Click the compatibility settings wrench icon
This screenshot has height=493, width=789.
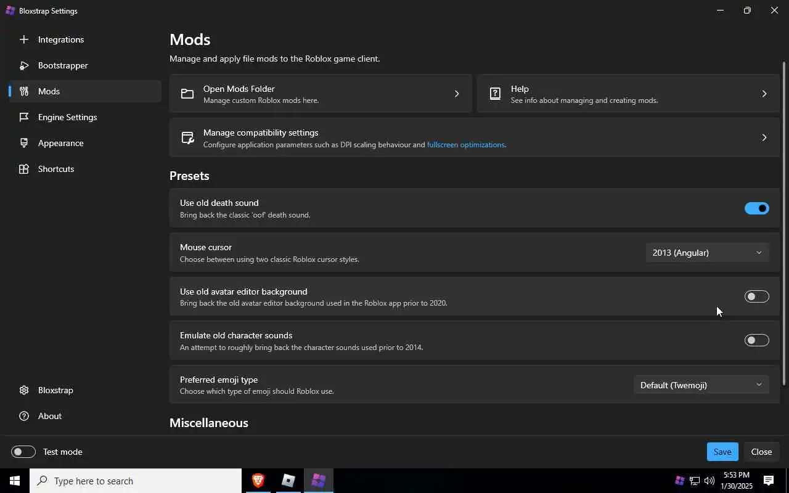pyautogui.click(x=187, y=137)
